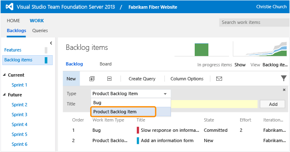This screenshot has width=290, height=152.
Task: Collapse the Future sprint group
Action: pos(4,94)
